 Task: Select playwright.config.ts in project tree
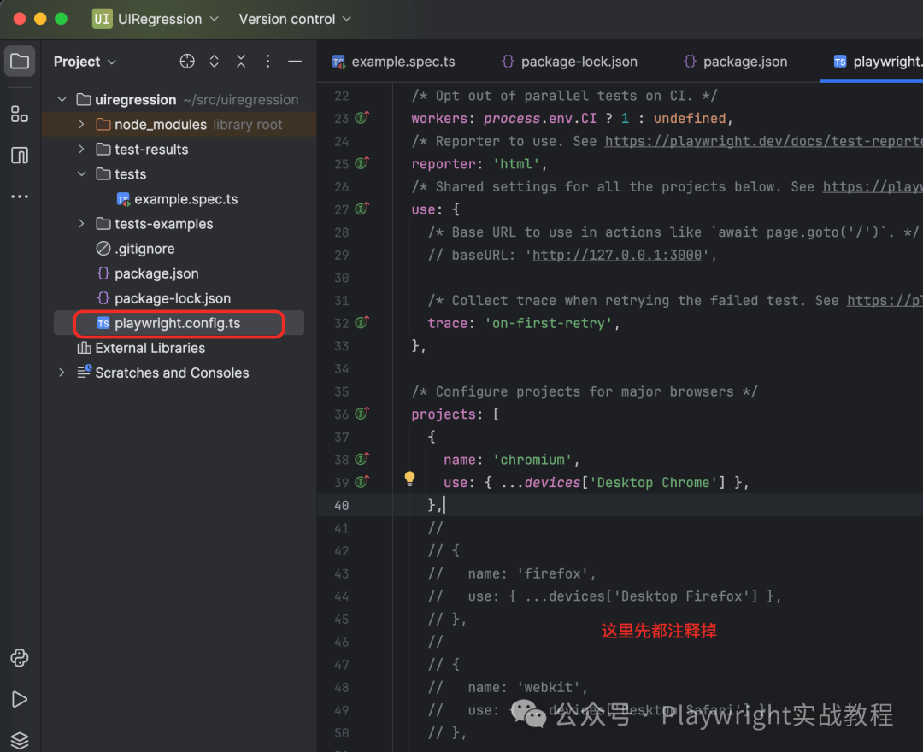coord(177,324)
